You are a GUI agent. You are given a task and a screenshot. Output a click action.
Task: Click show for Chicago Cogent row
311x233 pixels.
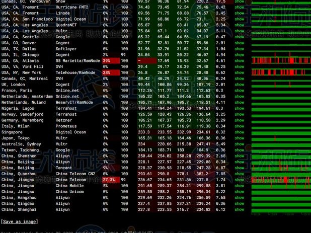pyautogui.click(x=240, y=55)
